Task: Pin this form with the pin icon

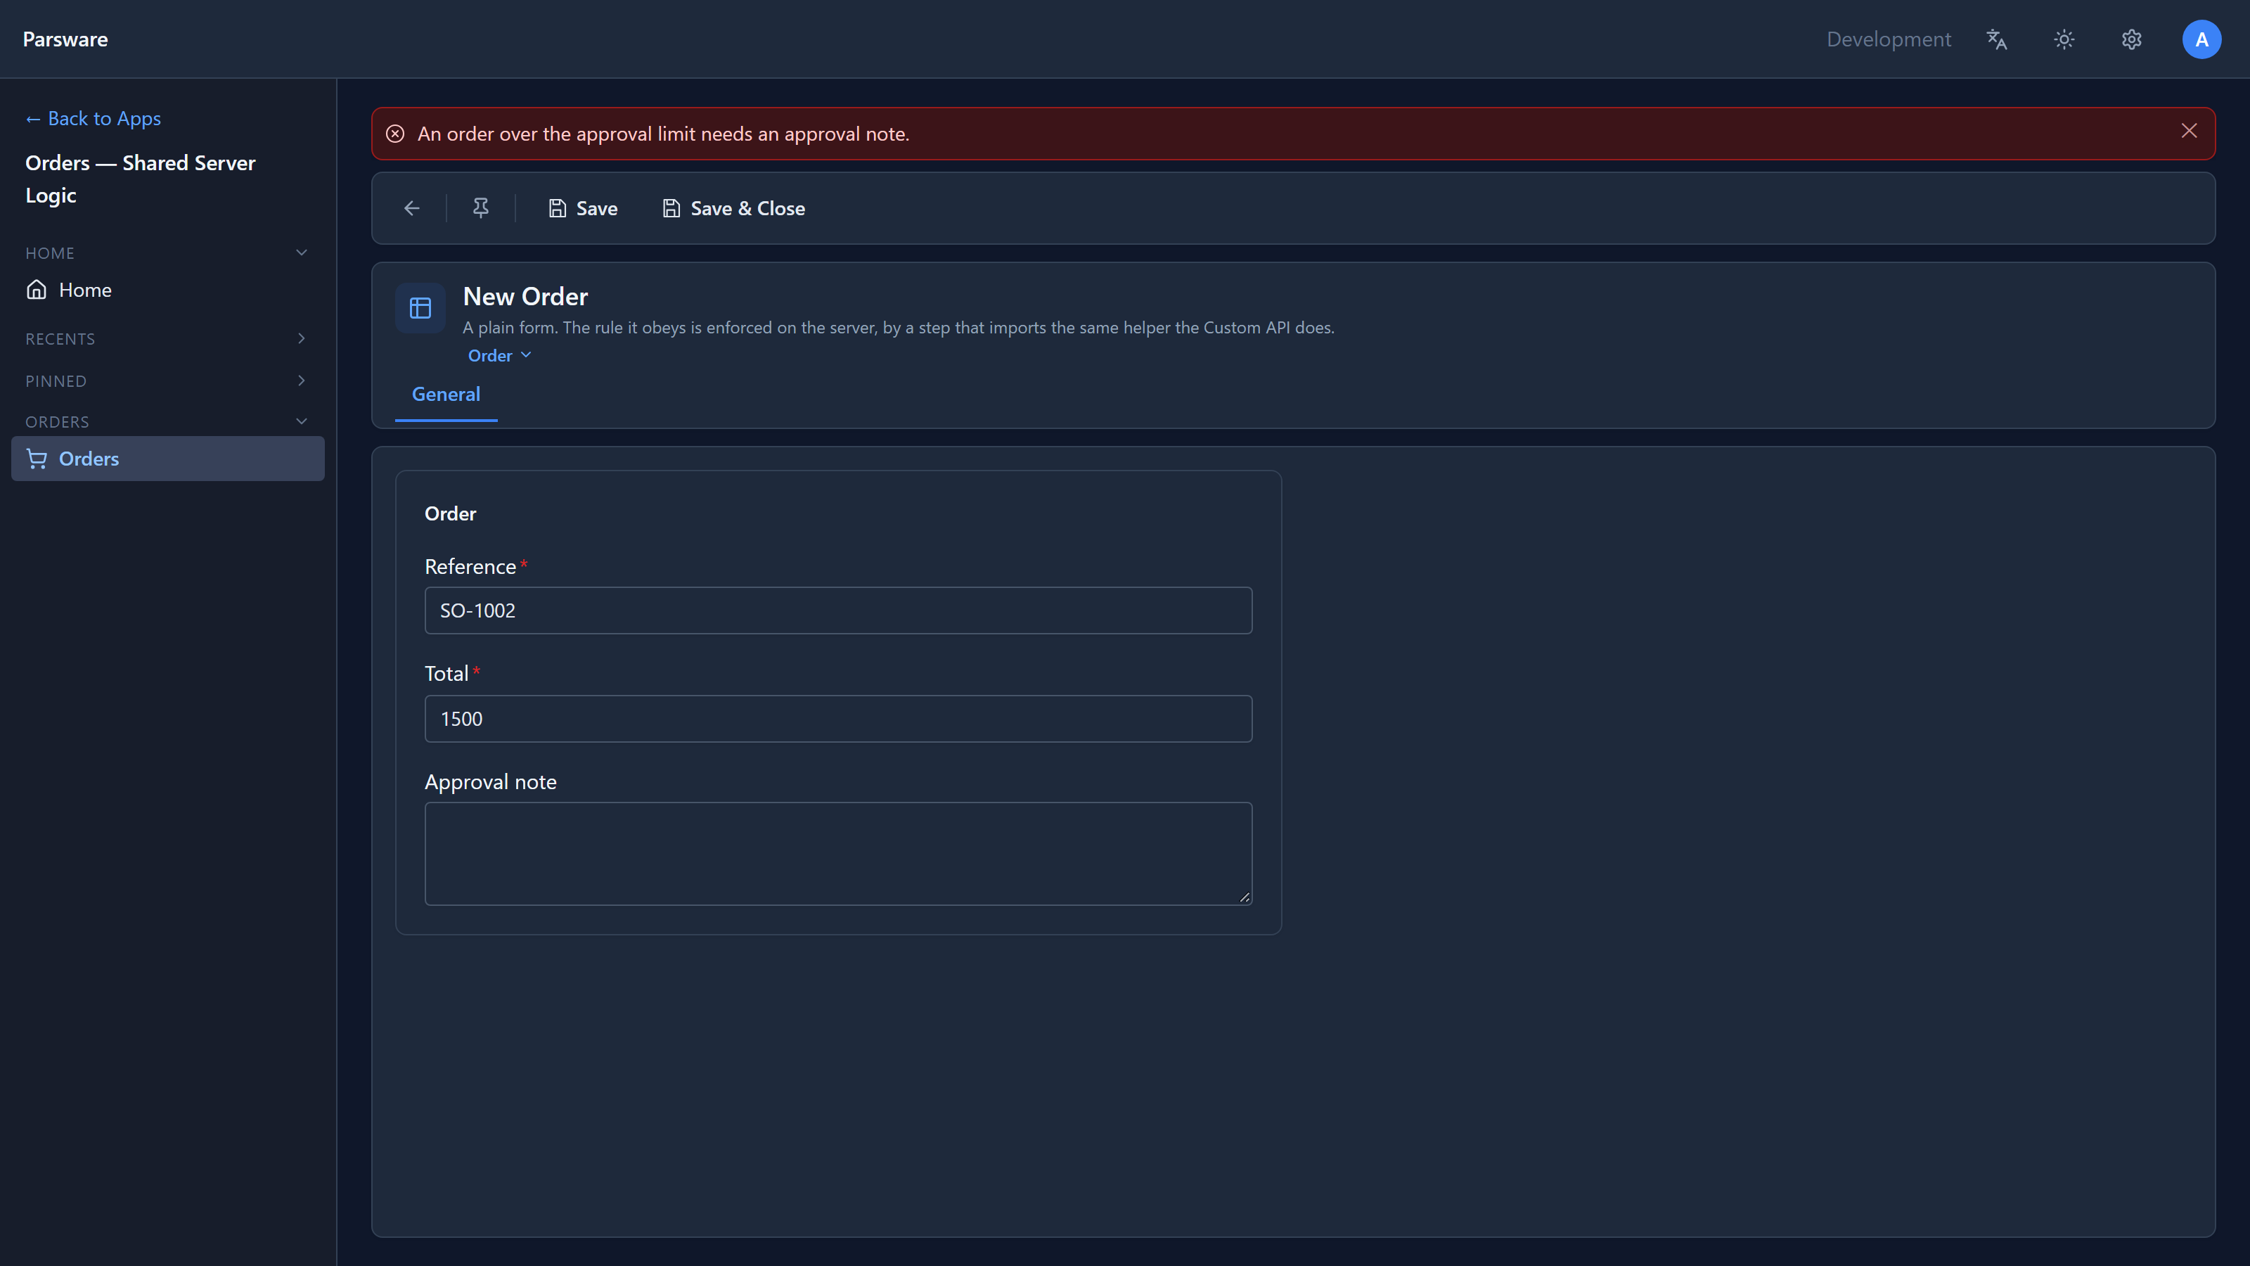Action: pos(480,208)
